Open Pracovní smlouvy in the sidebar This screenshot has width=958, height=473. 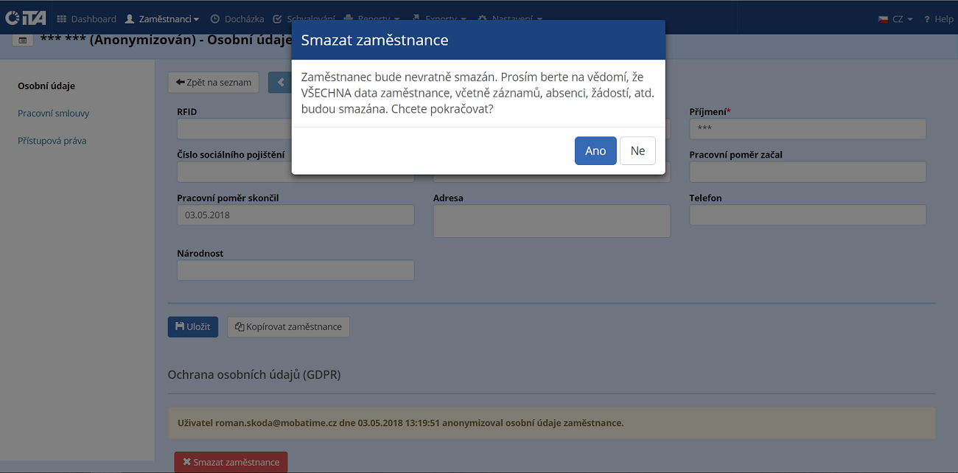(53, 113)
